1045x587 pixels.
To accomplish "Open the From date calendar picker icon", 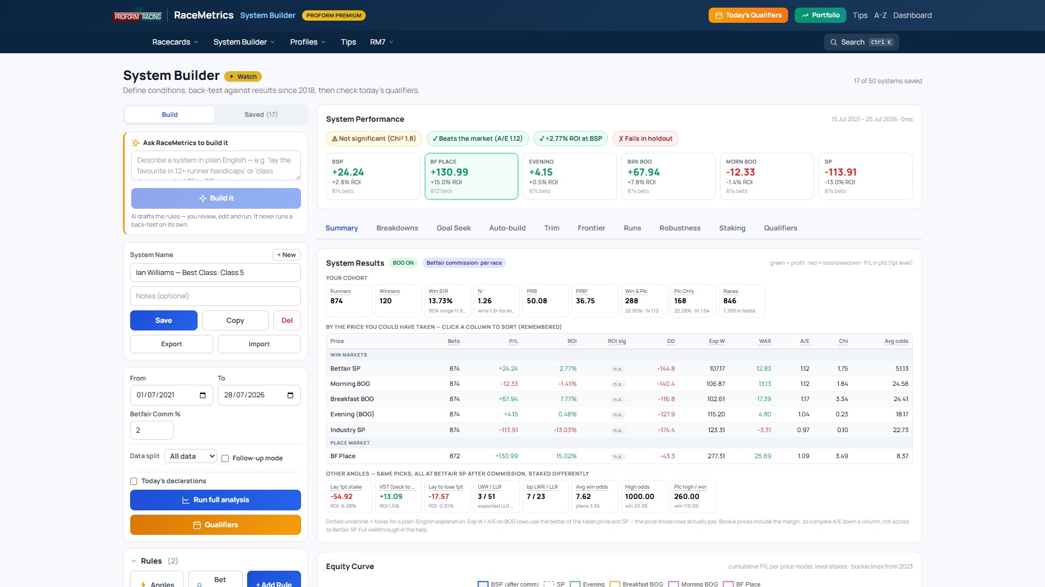I will pyautogui.click(x=202, y=395).
